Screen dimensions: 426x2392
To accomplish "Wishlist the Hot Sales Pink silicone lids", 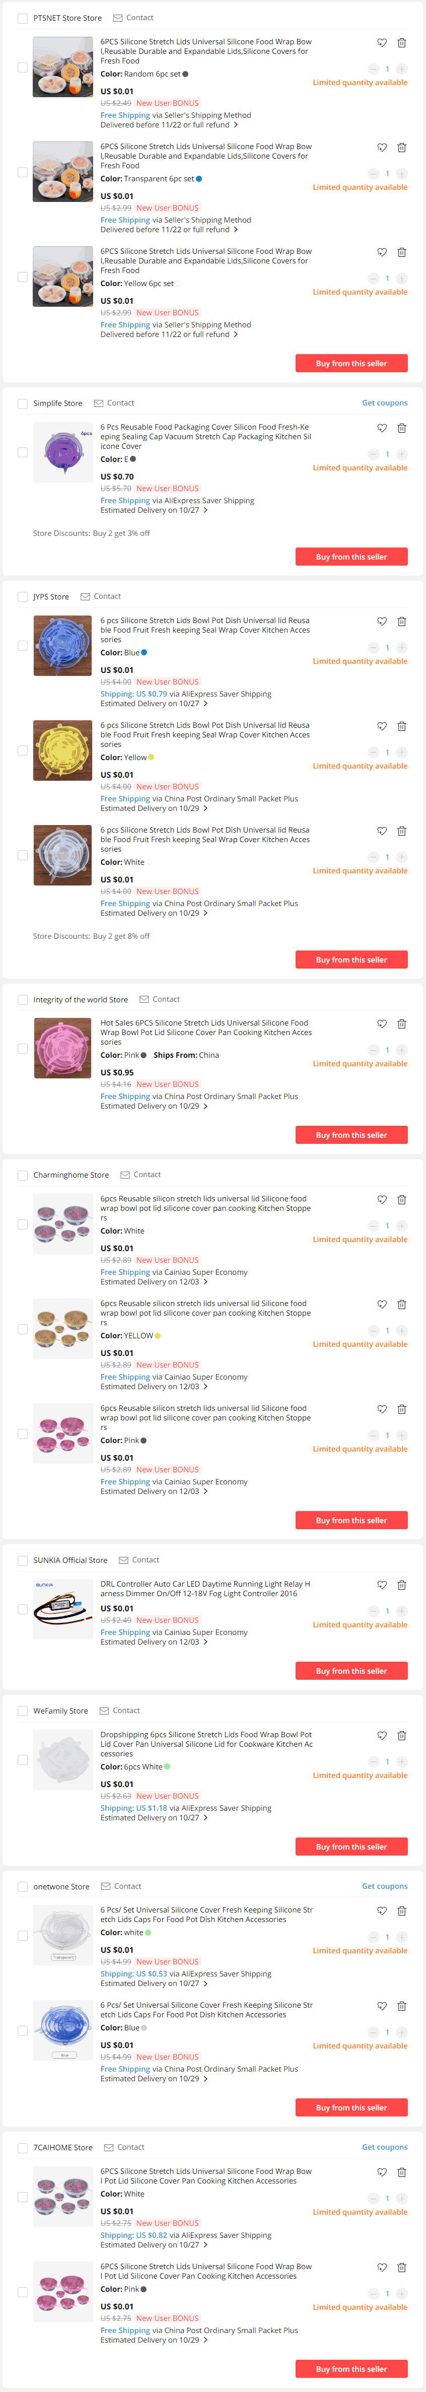I will (382, 1023).
